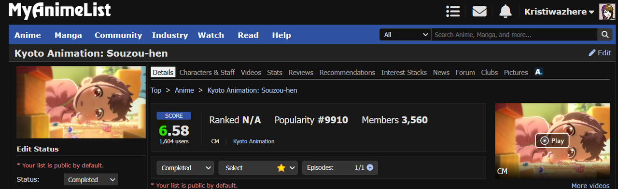Switch to the News tab
618x189 pixels.
pos(441,72)
